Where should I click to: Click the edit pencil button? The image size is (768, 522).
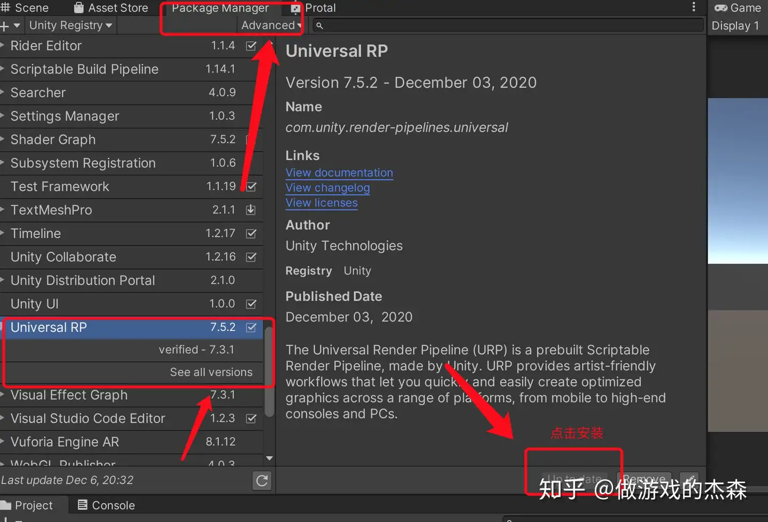pos(689,480)
